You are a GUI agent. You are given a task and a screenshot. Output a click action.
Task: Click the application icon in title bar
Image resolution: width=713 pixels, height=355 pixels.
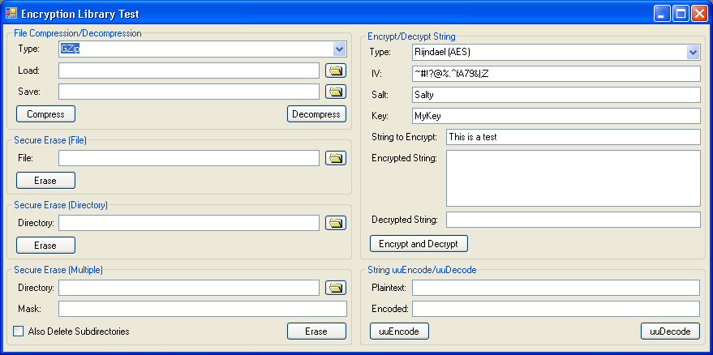tap(11, 14)
